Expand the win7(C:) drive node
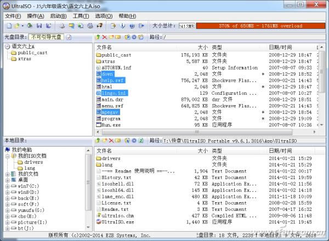The image size is (329, 241). pyautogui.click(x=8, y=186)
